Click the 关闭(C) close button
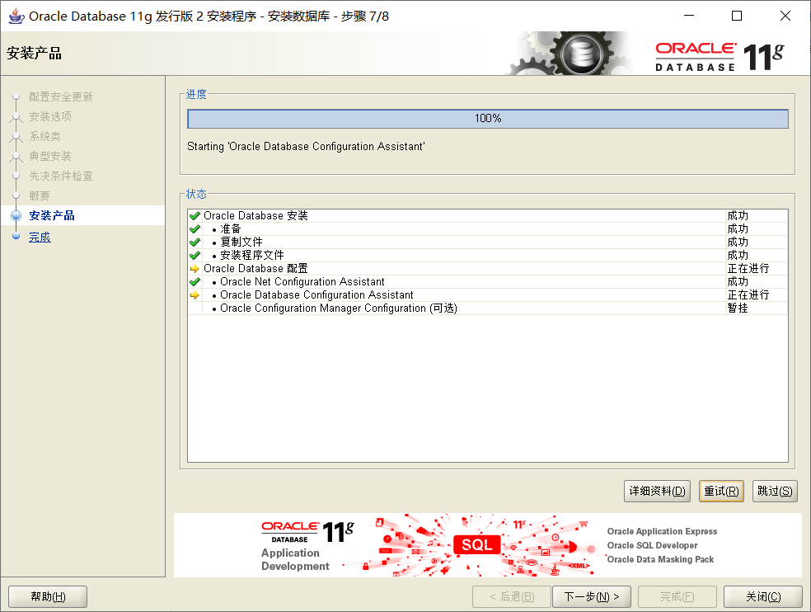The width and height of the screenshot is (811, 612). click(763, 596)
